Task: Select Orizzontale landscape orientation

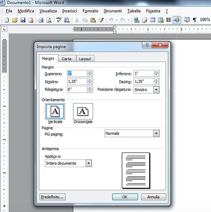Action: point(83,111)
